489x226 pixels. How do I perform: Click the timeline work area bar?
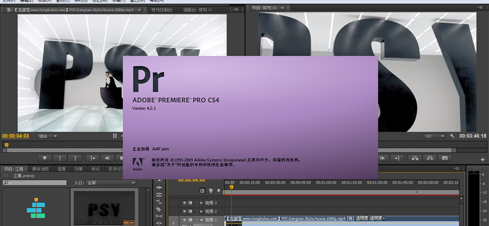[x=342, y=192]
